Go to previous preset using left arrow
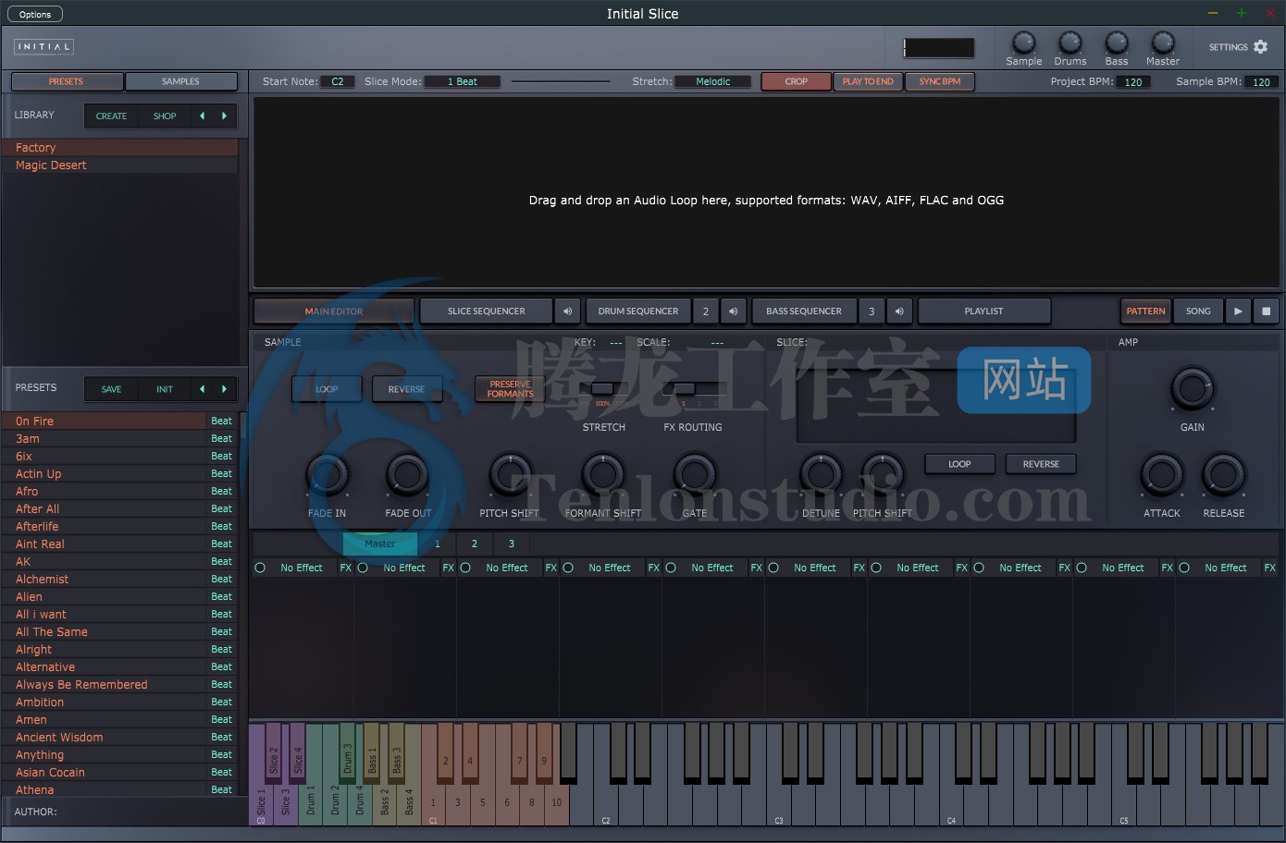The height and width of the screenshot is (843, 1286). (x=202, y=389)
